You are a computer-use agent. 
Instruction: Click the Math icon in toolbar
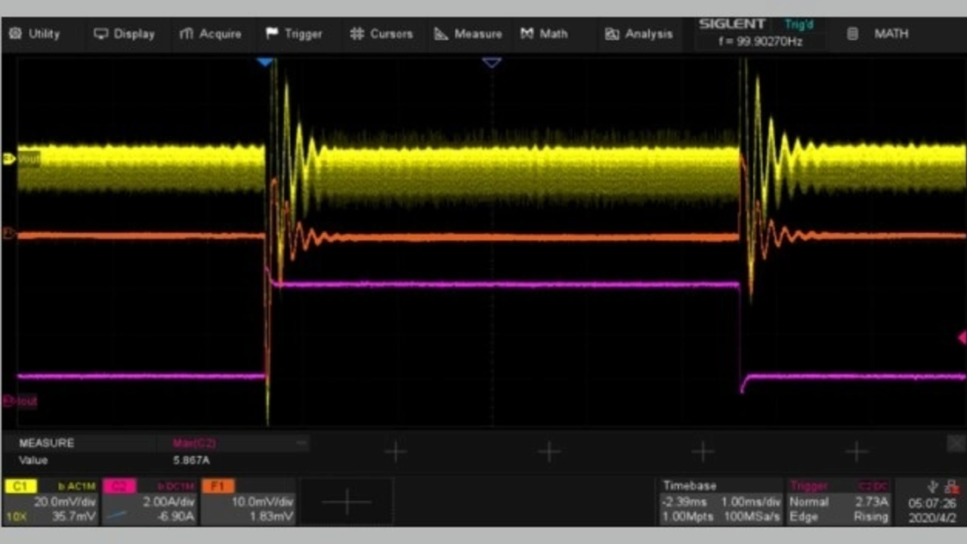527,34
